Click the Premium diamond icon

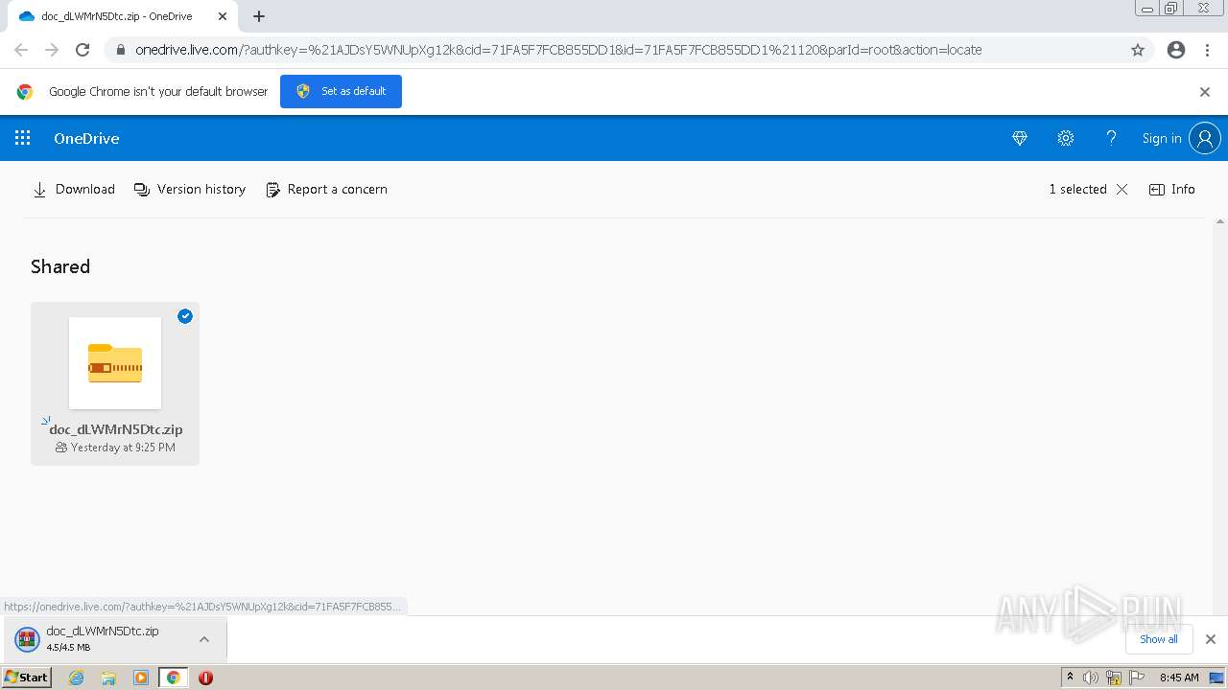(1020, 138)
